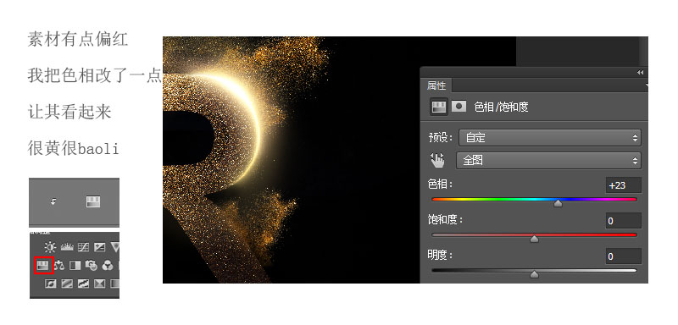This screenshot has height=325, width=678.
Task: Add a Levels adjustment
Action: (x=67, y=247)
